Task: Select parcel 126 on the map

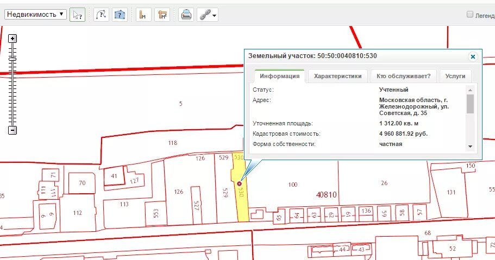Action: (x=179, y=192)
